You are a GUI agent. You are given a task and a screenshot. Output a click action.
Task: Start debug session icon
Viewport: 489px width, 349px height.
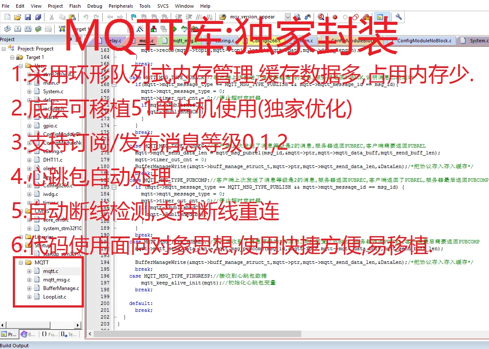point(321,17)
